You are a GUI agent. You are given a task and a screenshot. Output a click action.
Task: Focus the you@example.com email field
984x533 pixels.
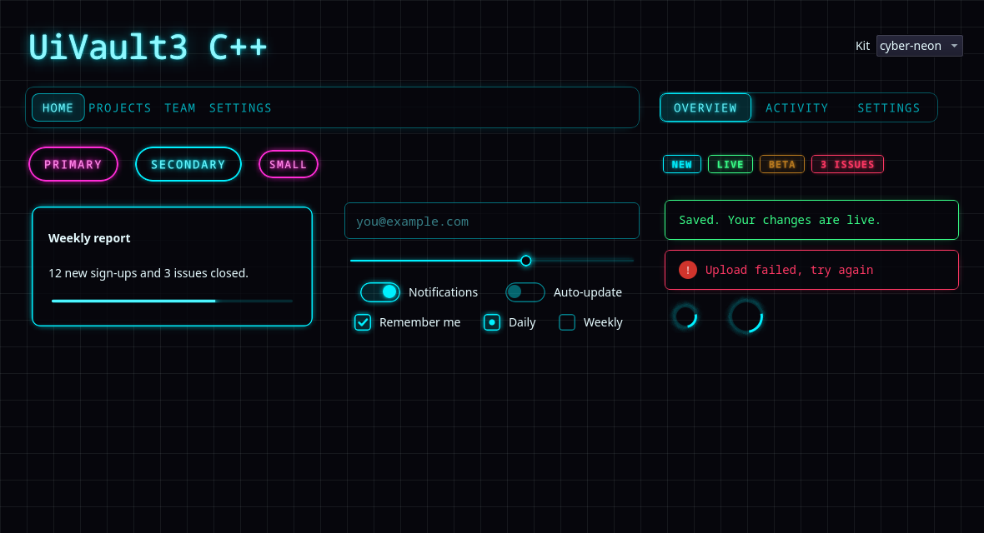coord(492,221)
